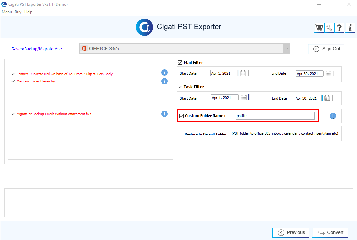The height and width of the screenshot is (240, 357).
Task: Click Mail Filter End Date field
Action: coord(309,74)
